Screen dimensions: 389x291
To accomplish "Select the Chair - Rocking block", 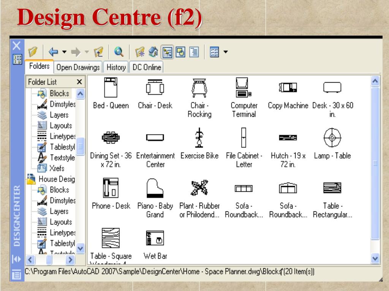I will [199, 98].
